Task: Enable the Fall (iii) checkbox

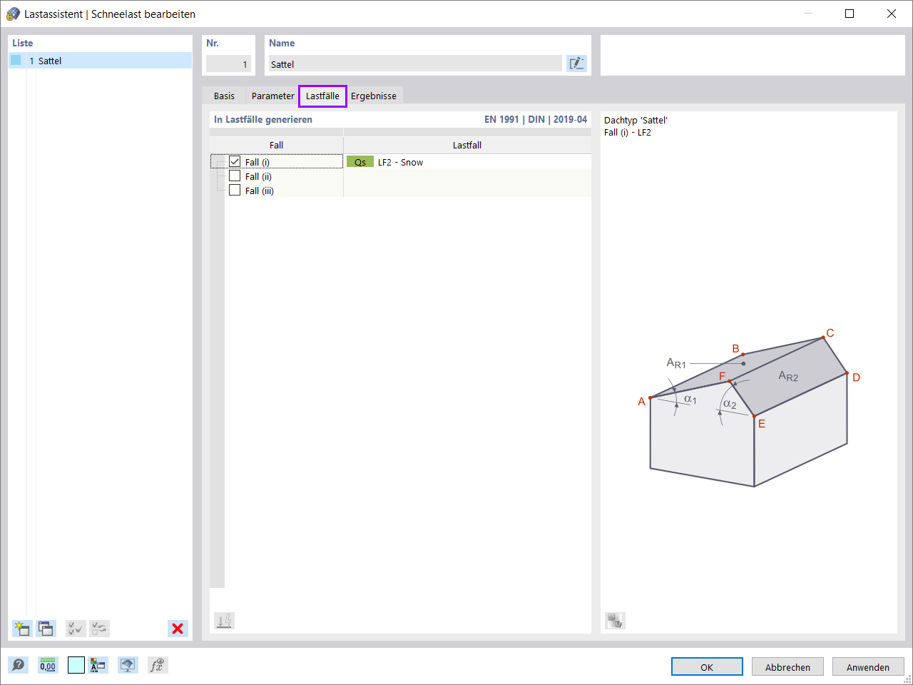Action: 235,191
